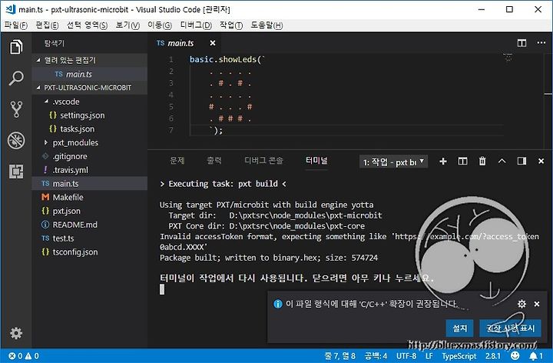Open the editor's more actions ellipsis
This screenshot has height=363, width=553.
click(541, 43)
